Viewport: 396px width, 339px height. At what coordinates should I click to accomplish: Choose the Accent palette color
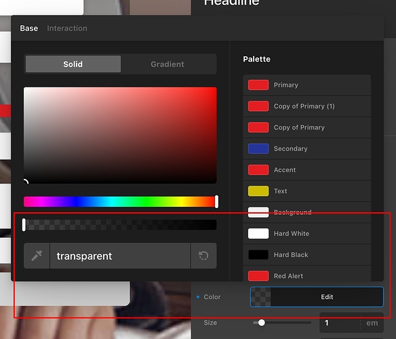pos(306,169)
